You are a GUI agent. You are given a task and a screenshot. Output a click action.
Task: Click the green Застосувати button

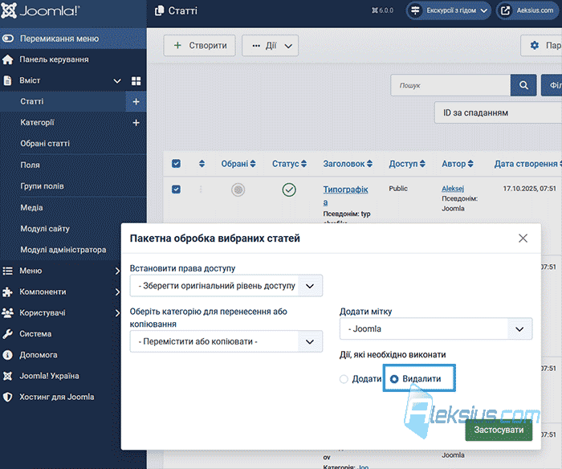pyautogui.click(x=499, y=430)
